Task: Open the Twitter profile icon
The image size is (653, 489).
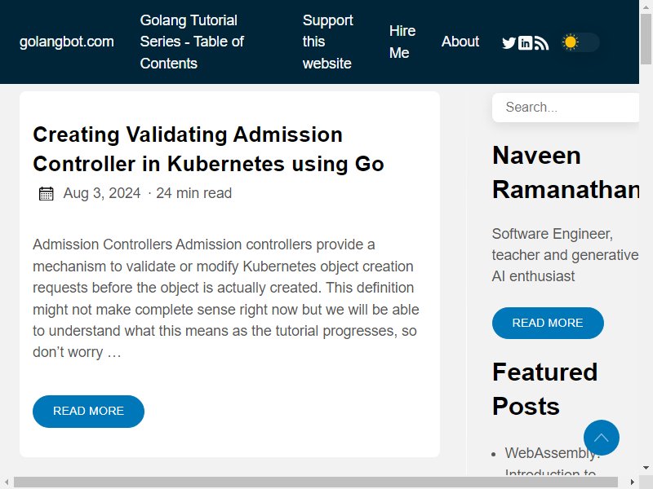Action: click(509, 43)
